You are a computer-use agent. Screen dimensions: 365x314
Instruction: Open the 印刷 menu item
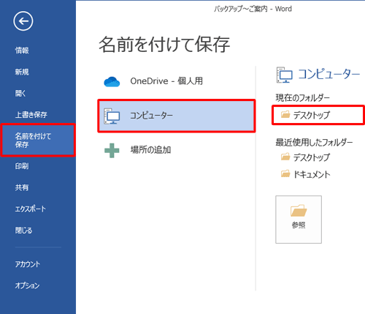click(x=22, y=166)
